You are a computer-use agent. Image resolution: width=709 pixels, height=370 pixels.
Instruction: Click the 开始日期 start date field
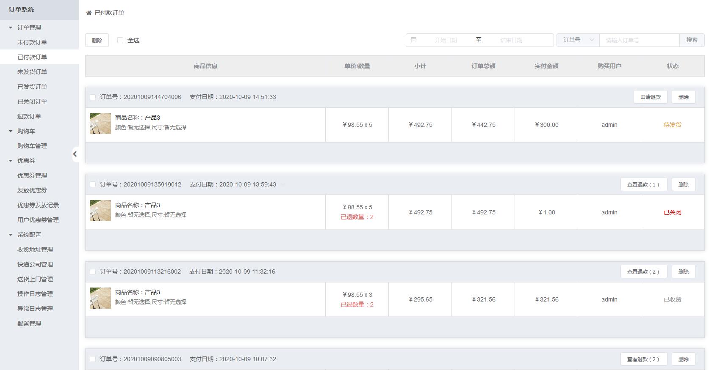(x=446, y=40)
